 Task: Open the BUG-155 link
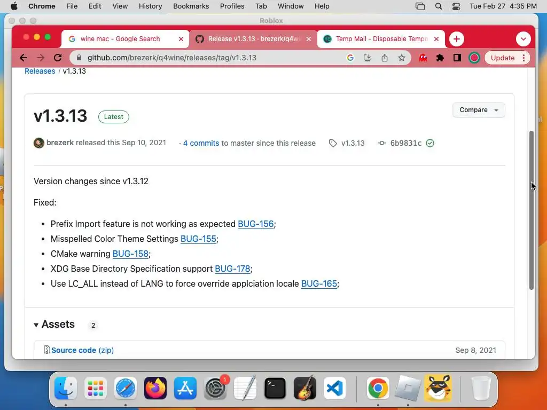198,239
